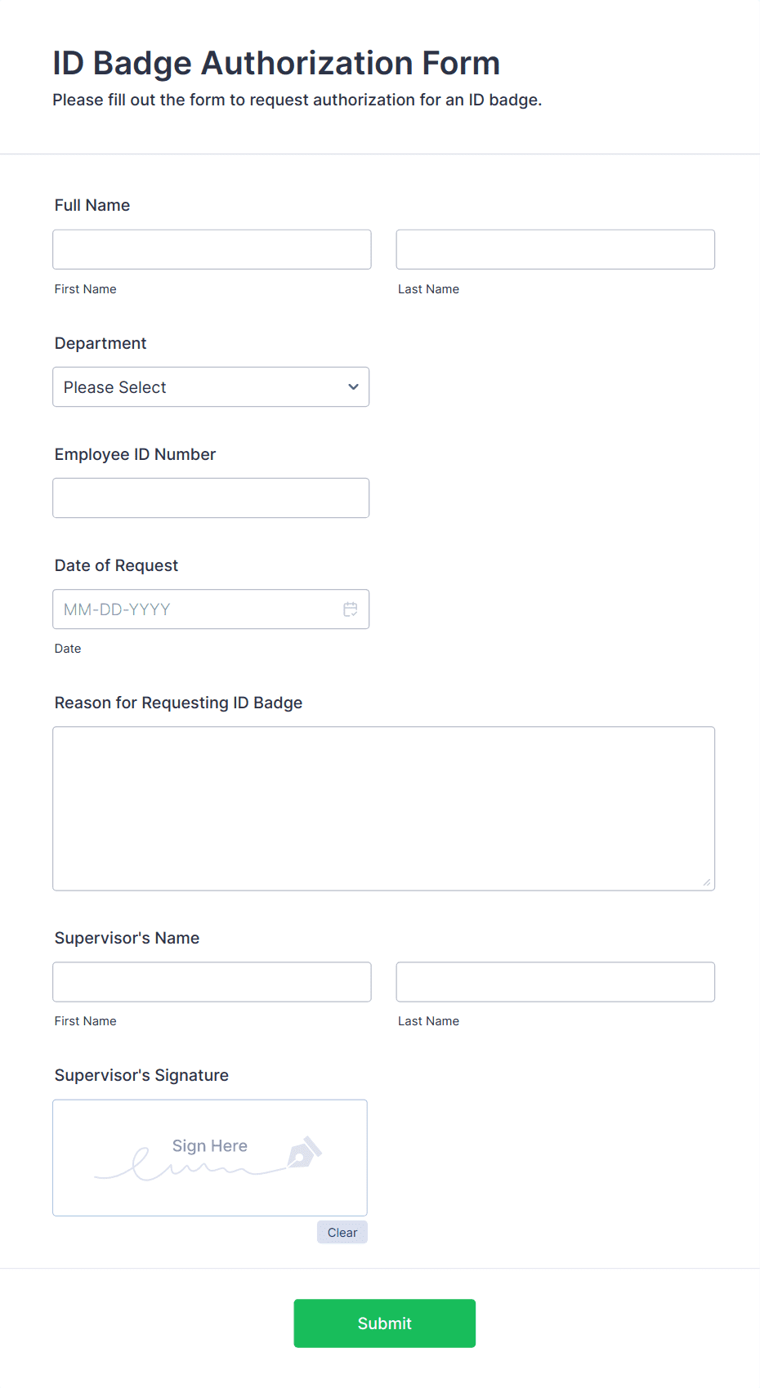
Task: Expand the Please Select department list
Action: click(x=211, y=386)
